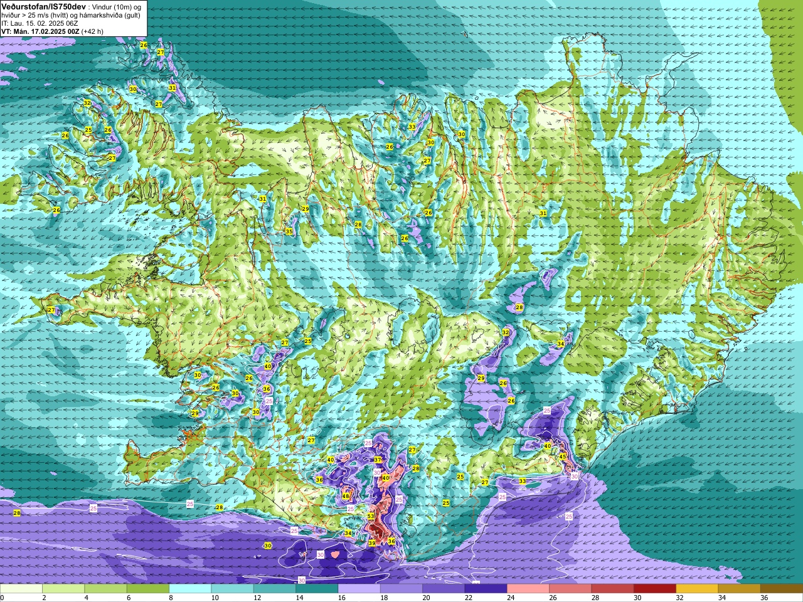803x602 pixels.
Task: Click the legend scale value '8'
Action: click(169, 598)
